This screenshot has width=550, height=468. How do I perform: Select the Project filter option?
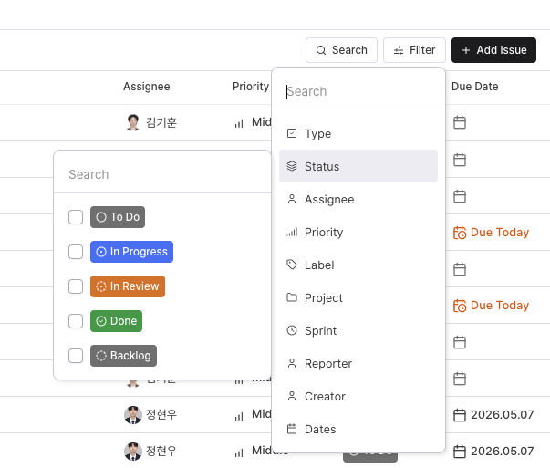tap(358, 297)
